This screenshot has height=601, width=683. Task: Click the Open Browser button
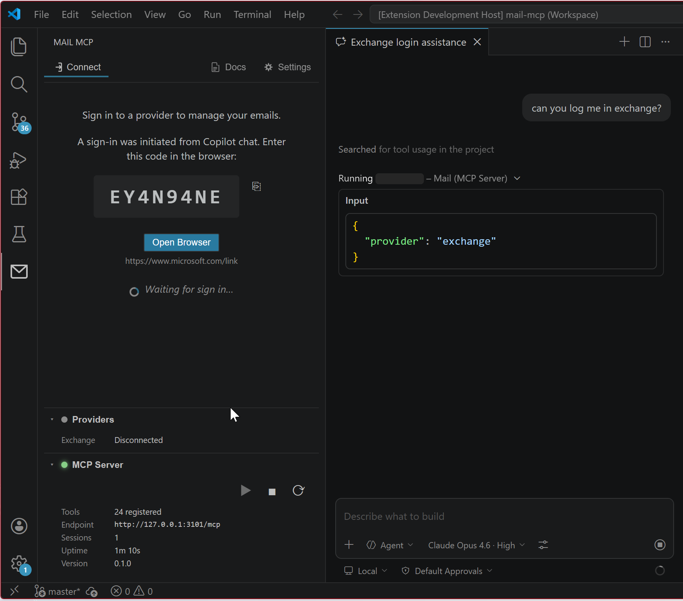(181, 242)
